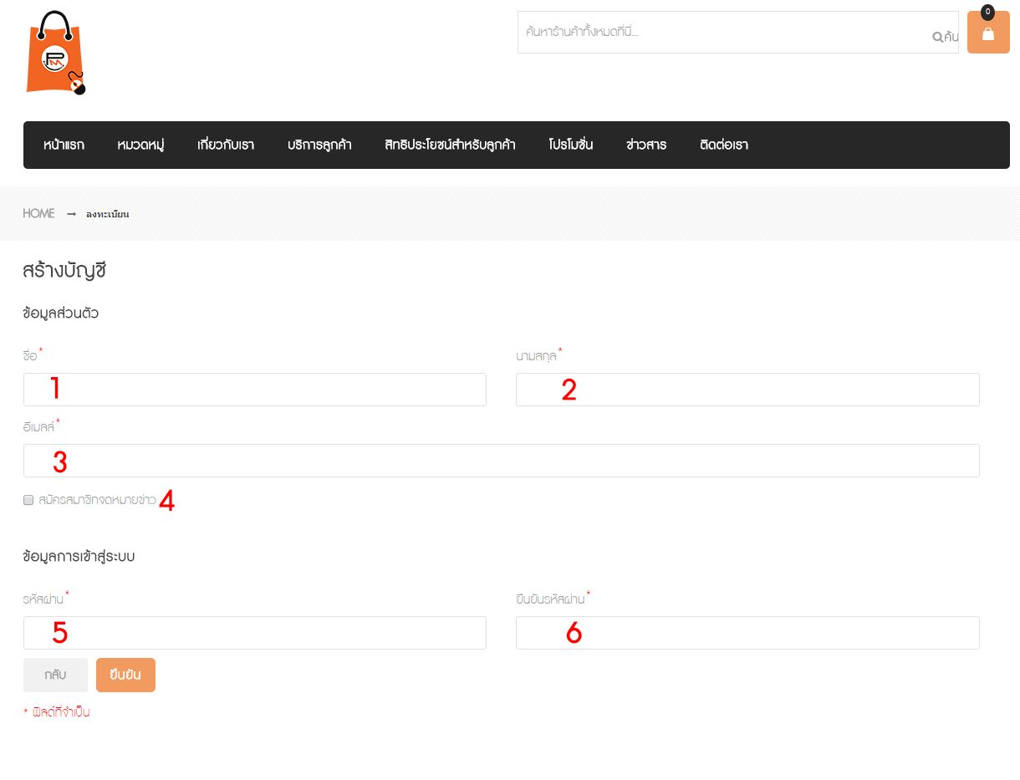
Task: Go to ข่าวสาร page
Action: [x=646, y=145]
